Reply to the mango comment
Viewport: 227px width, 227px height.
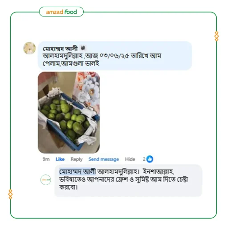pos(77,159)
